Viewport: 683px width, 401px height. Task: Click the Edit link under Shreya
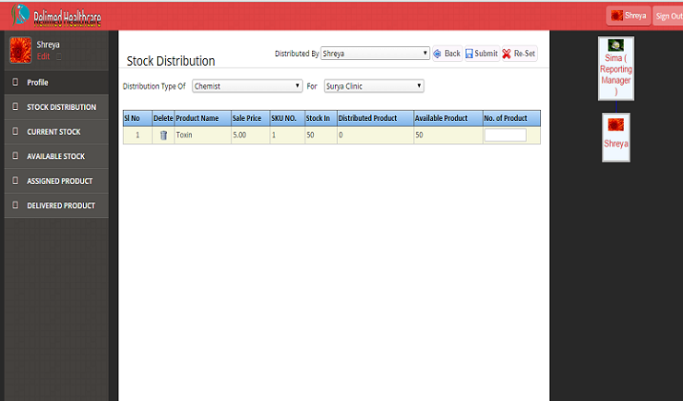tap(42, 57)
